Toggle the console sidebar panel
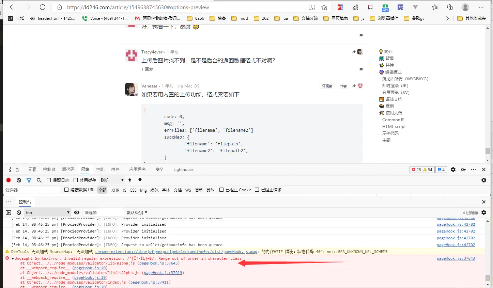The image size is (493, 288). pyautogui.click(x=9, y=212)
